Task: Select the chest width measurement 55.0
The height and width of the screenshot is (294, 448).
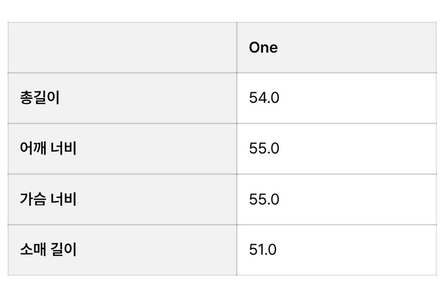Action: (264, 199)
